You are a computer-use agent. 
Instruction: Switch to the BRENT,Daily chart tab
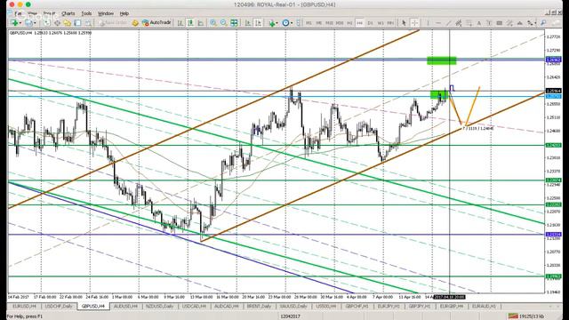pos(259,306)
